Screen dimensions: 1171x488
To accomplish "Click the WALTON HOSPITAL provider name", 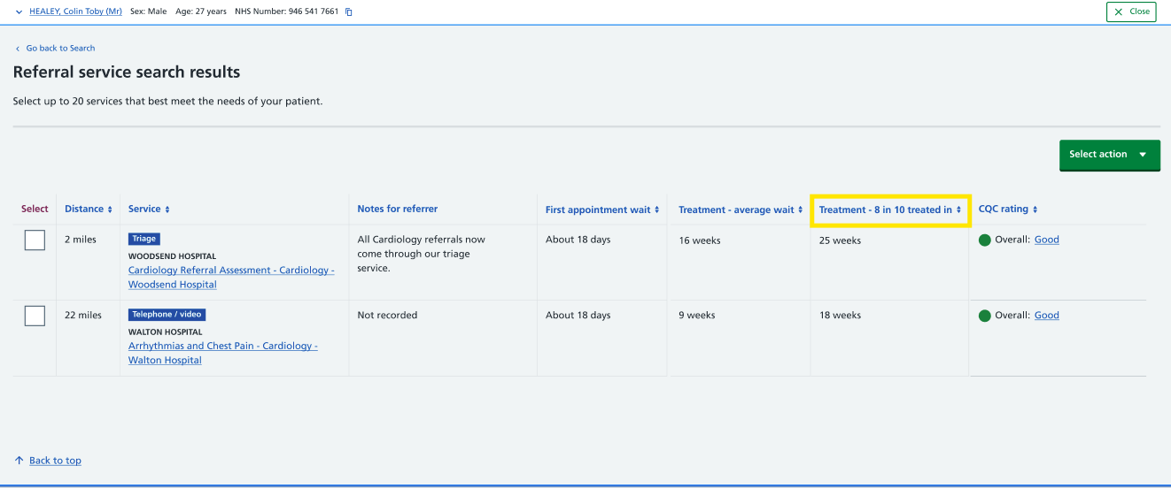I will pos(166,332).
